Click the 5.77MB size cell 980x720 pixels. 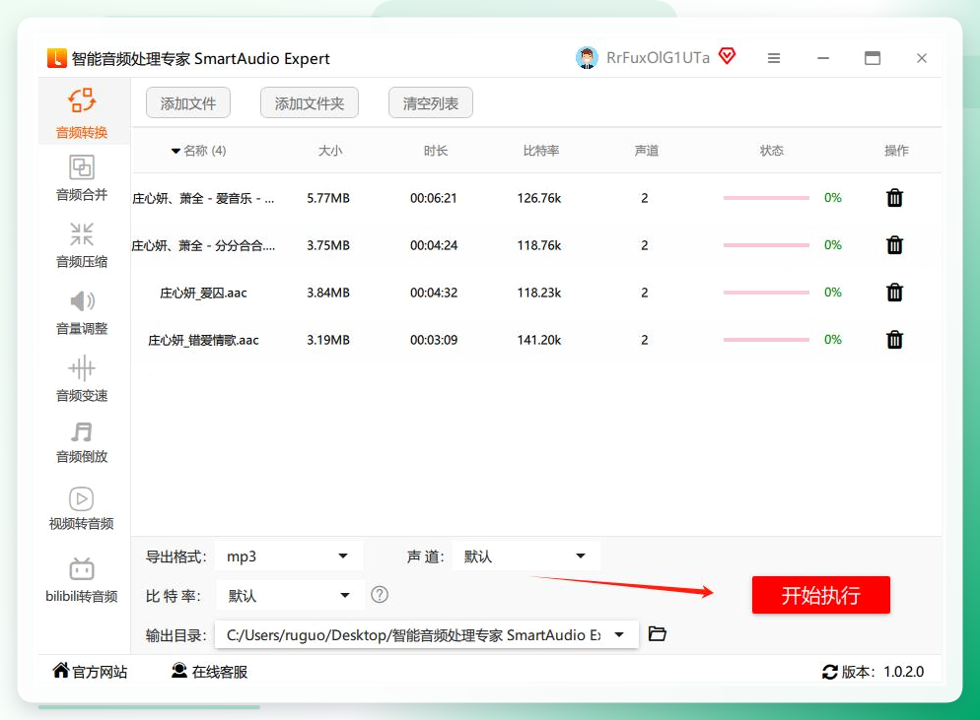point(328,198)
